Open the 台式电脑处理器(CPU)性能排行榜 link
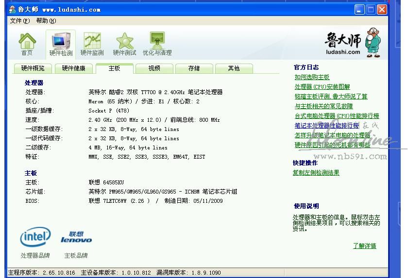 pyautogui.click(x=337, y=116)
